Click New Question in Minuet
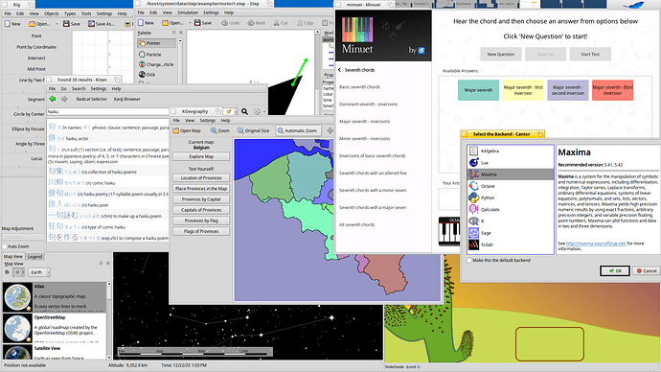Viewport: 661px width, 372px height. 501,55
